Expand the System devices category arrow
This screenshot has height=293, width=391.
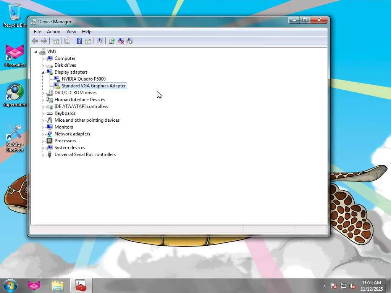tap(43, 148)
